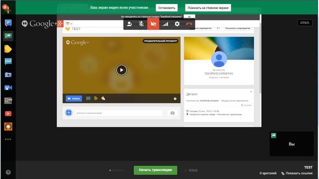The height and width of the screenshot is (179, 319).
Task: Adjust bandwidth with the signal bars icon
Action: pyautogui.click(x=165, y=24)
